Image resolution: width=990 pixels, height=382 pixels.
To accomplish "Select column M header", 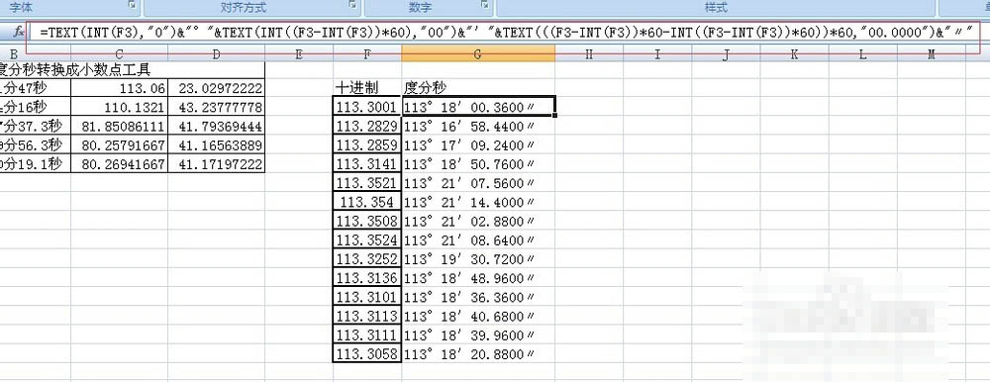I will (x=931, y=55).
